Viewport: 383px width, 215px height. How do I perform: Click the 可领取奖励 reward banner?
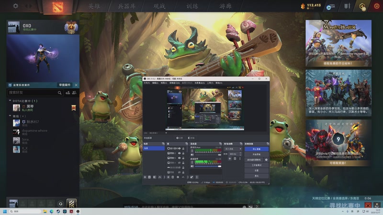click(x=338, y=163)
